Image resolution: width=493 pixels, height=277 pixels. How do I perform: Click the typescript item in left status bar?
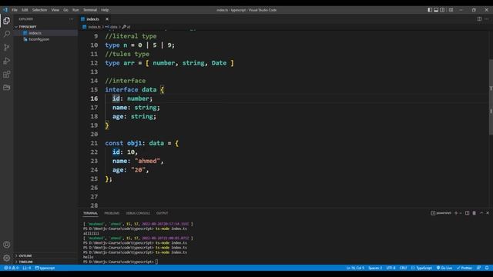(45, 268)
